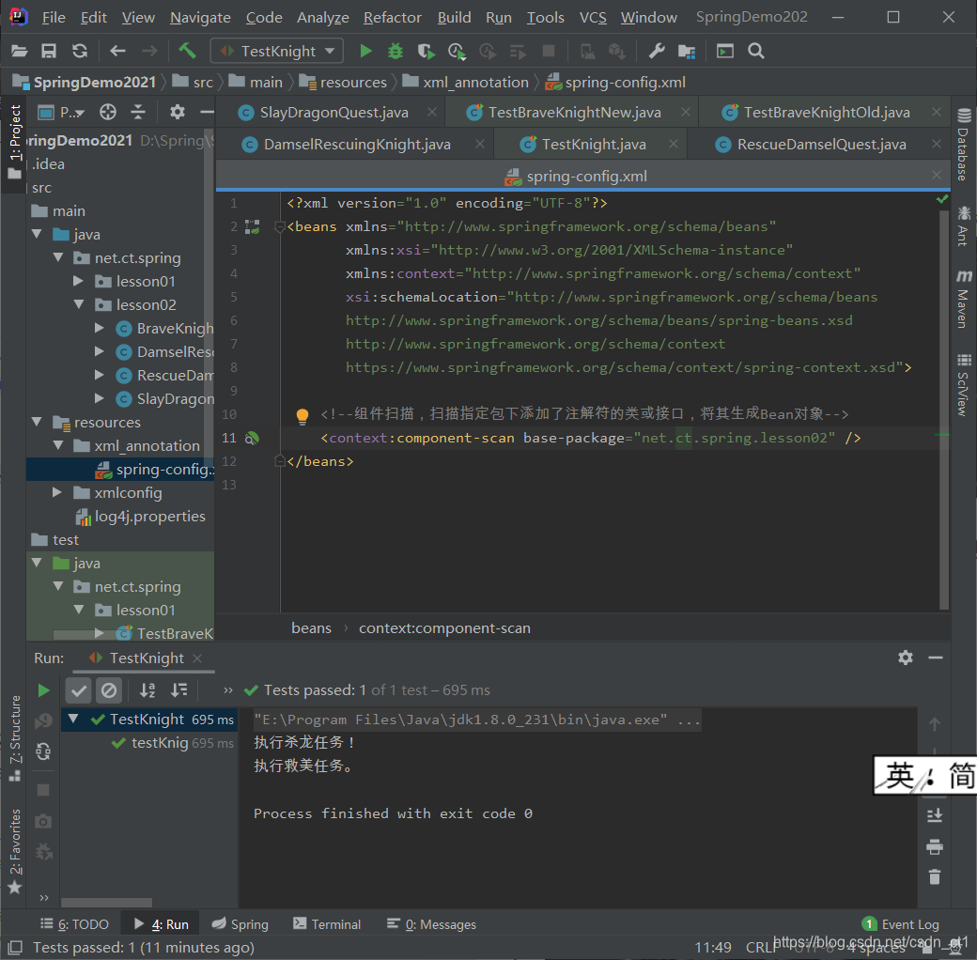Image resolution: width=977 pixels, height=960 pixels.
Task: Open Project Structure icon
Action: coord(687,51)
